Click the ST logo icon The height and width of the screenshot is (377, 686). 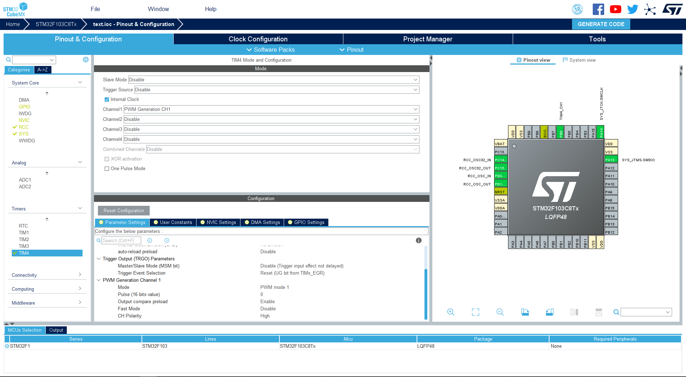click(672, 9)
